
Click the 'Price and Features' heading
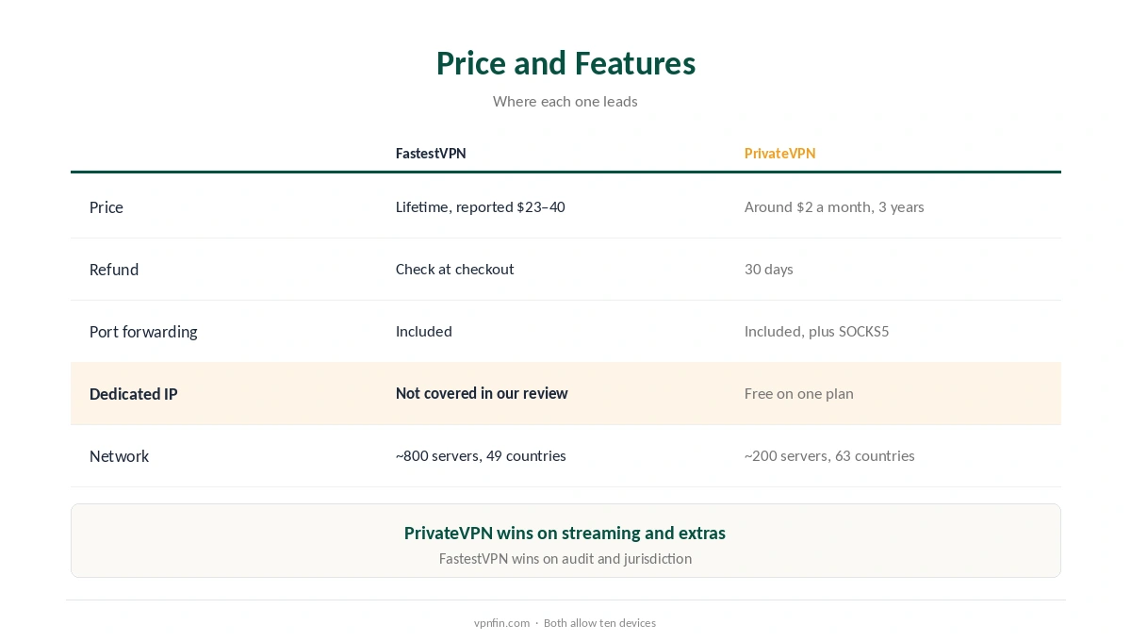coord(565,63)
